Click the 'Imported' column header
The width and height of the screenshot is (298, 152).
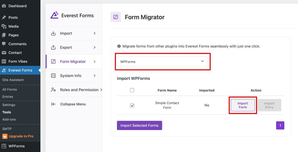click(x=207, y=90)
